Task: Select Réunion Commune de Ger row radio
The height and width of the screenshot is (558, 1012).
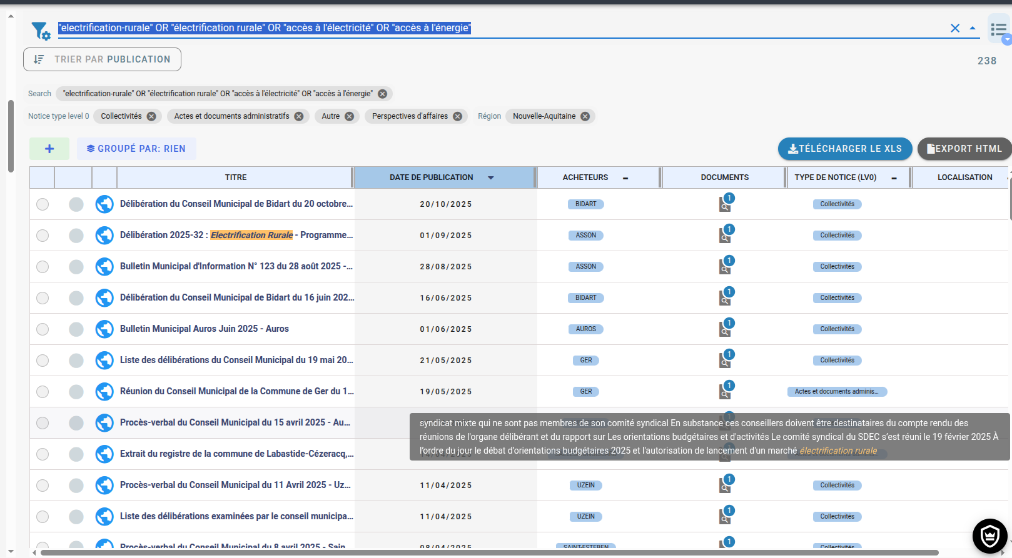Action: (x=43, y=392)
